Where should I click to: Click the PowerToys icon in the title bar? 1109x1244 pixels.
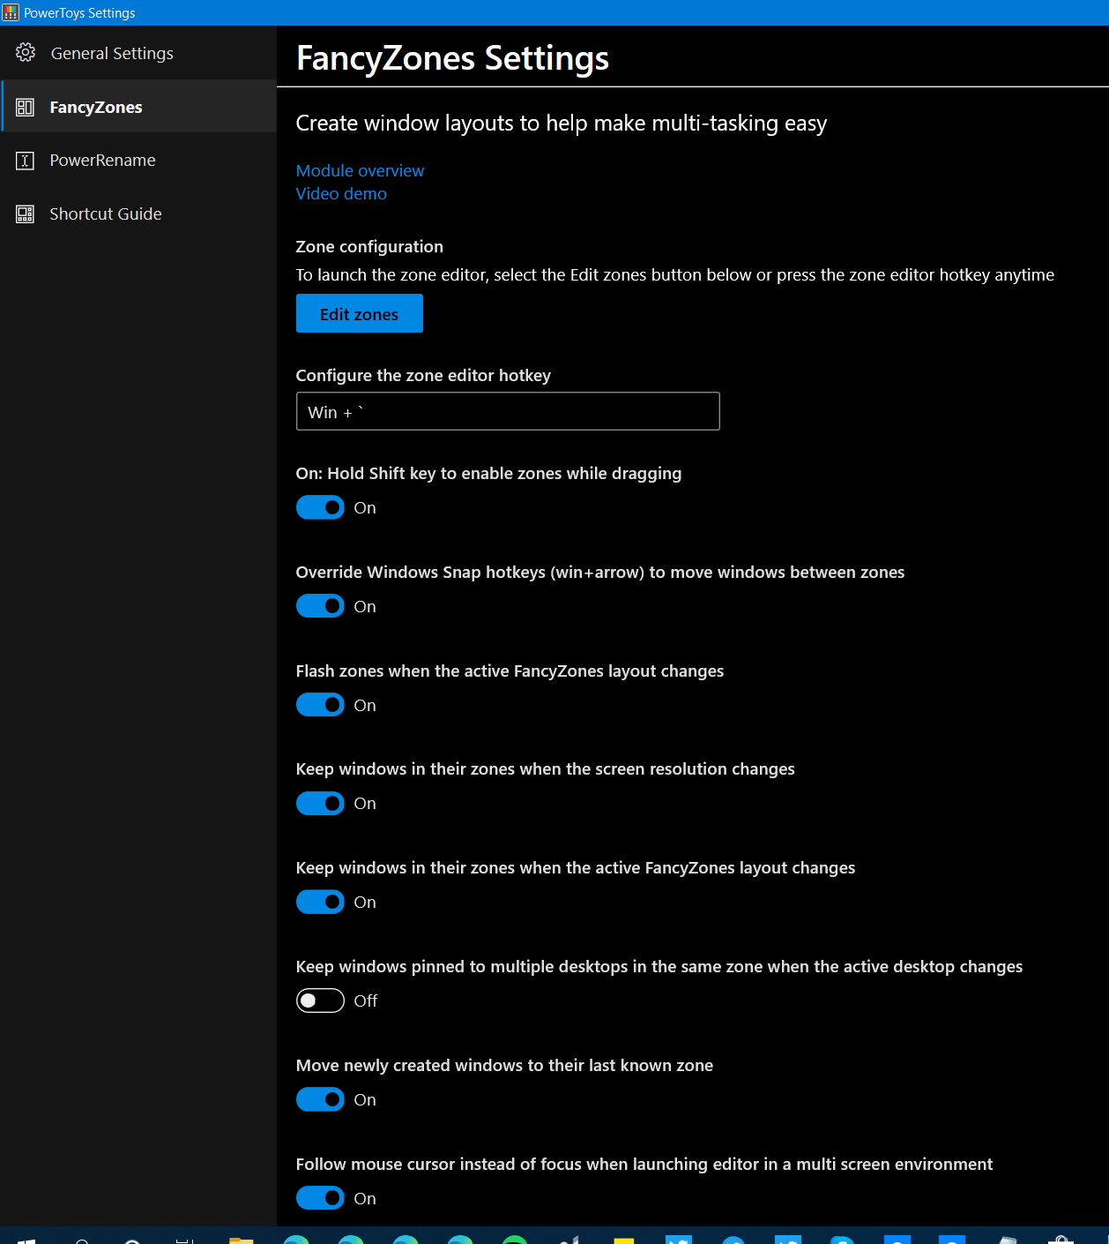(10, 11)
